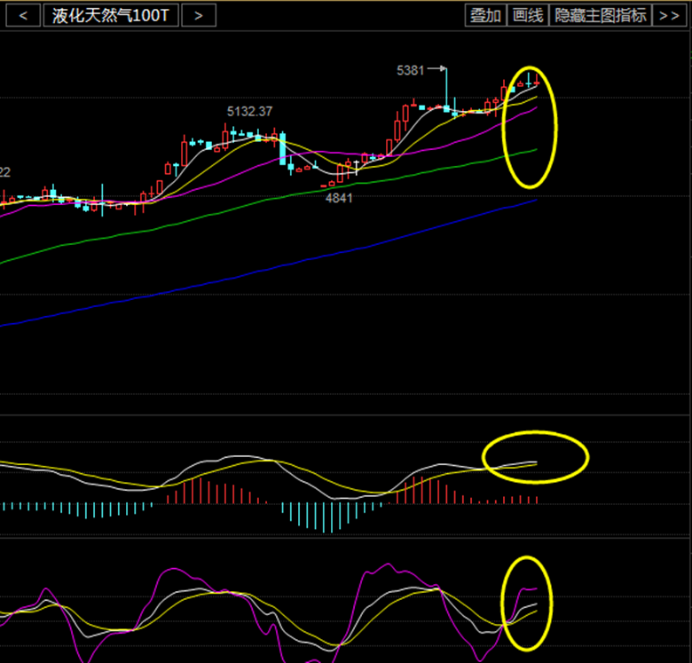Click the 4841 low price label
The width and height of the screenshot is (692, 663).
(339, 198)
